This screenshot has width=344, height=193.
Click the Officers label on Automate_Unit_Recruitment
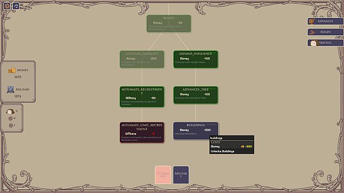pos(131,134)
